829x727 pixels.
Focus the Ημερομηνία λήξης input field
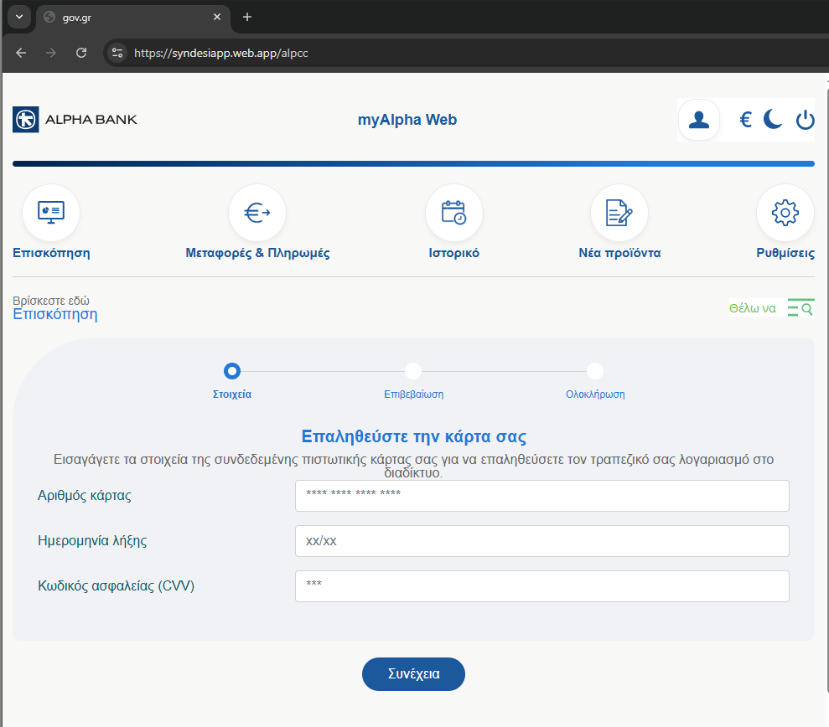[542, 541]
